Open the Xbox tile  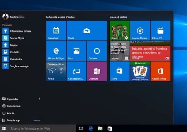[x=119, y=31]
